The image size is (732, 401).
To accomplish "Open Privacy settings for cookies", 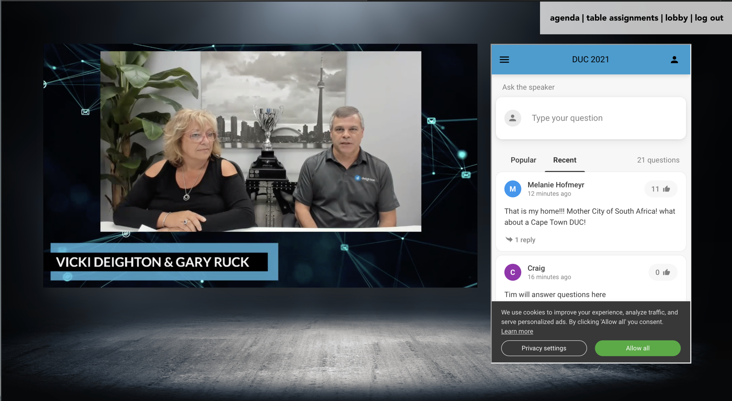I will coord(544,348).
